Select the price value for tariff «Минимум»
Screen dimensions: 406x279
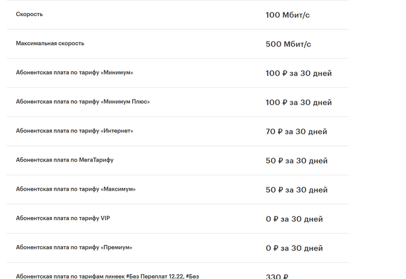coord(298,73)
